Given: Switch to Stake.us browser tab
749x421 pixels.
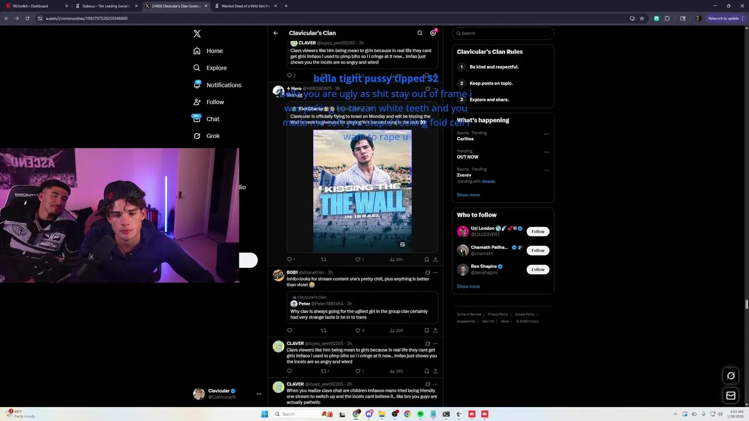Looking at the screenshot, I should coord(106,6).
